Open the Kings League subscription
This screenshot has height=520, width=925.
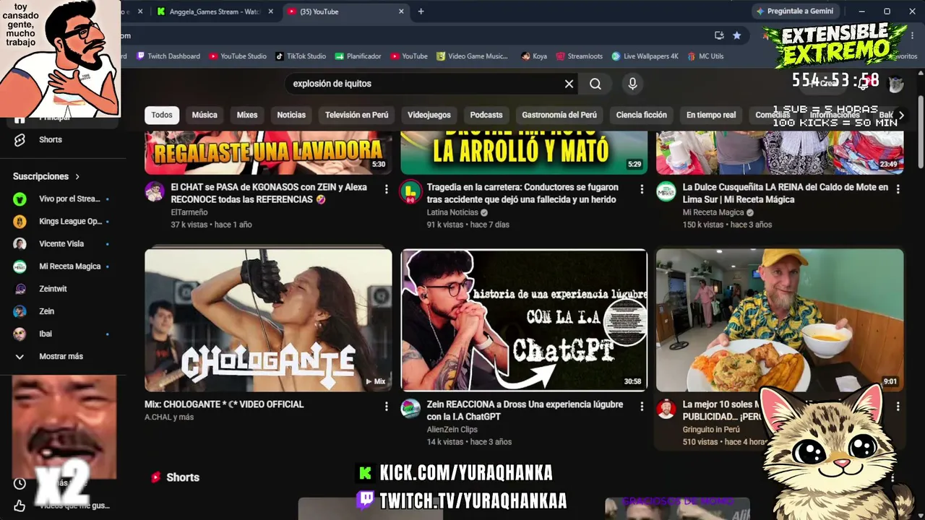(x=61, y=222)
